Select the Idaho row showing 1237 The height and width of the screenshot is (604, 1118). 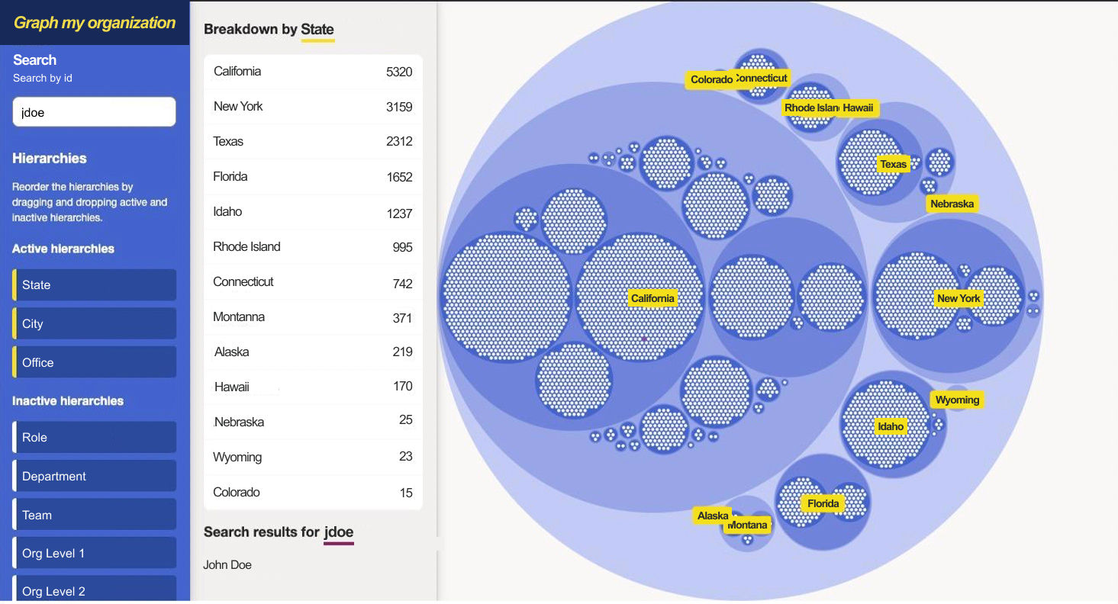click(313, 212)
